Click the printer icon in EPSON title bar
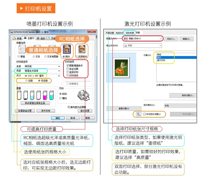This screenshot has height=178, width=209. (x=12, y=32)
